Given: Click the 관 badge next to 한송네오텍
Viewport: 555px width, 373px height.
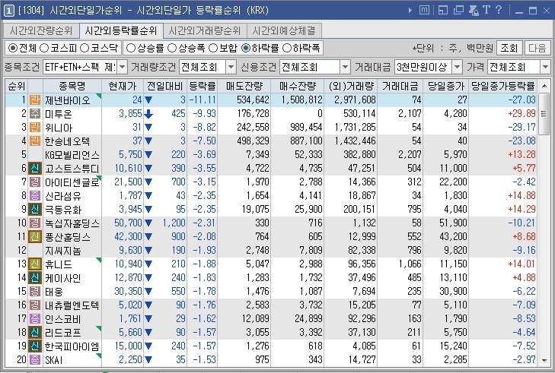Looking at the screenshot, I should pos(35,141).
